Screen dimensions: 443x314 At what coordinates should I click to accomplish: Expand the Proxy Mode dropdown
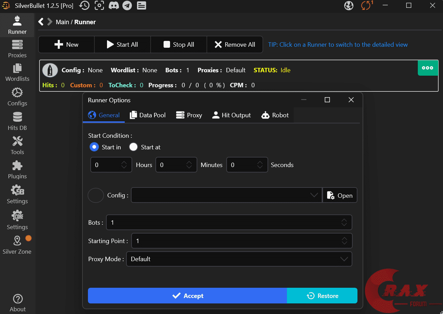click(x=344, y=259)
